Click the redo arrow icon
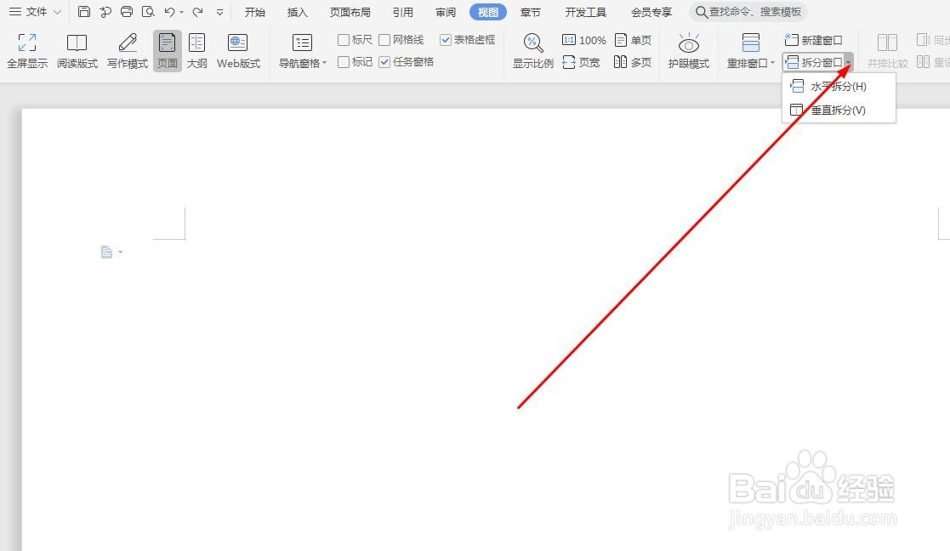950x551 pixels. tap(197, 12)
